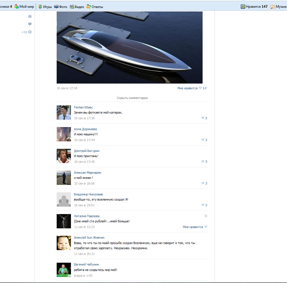Click heart icon on Владимир Николаев's comment

point(203,205)
